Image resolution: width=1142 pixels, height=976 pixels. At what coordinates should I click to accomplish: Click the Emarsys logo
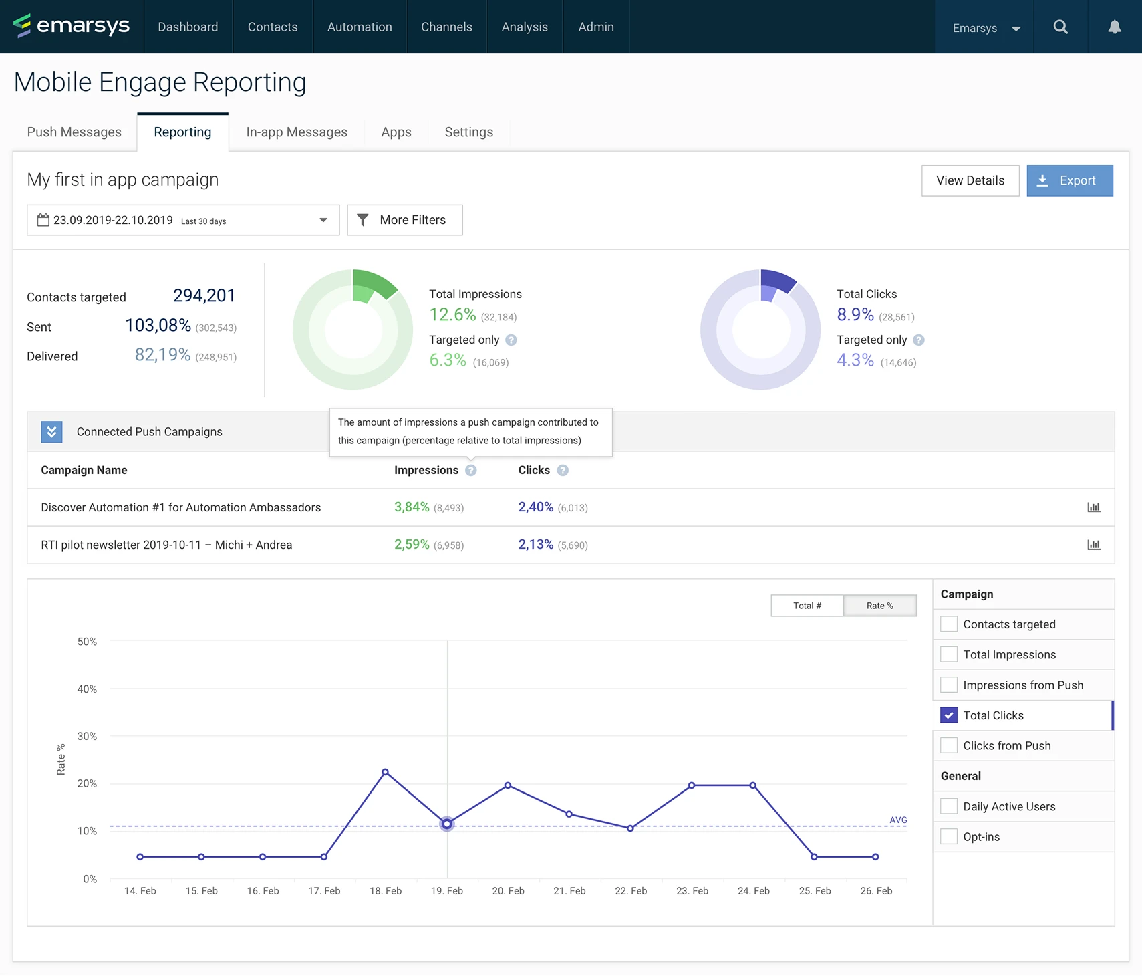coord(72,26)
